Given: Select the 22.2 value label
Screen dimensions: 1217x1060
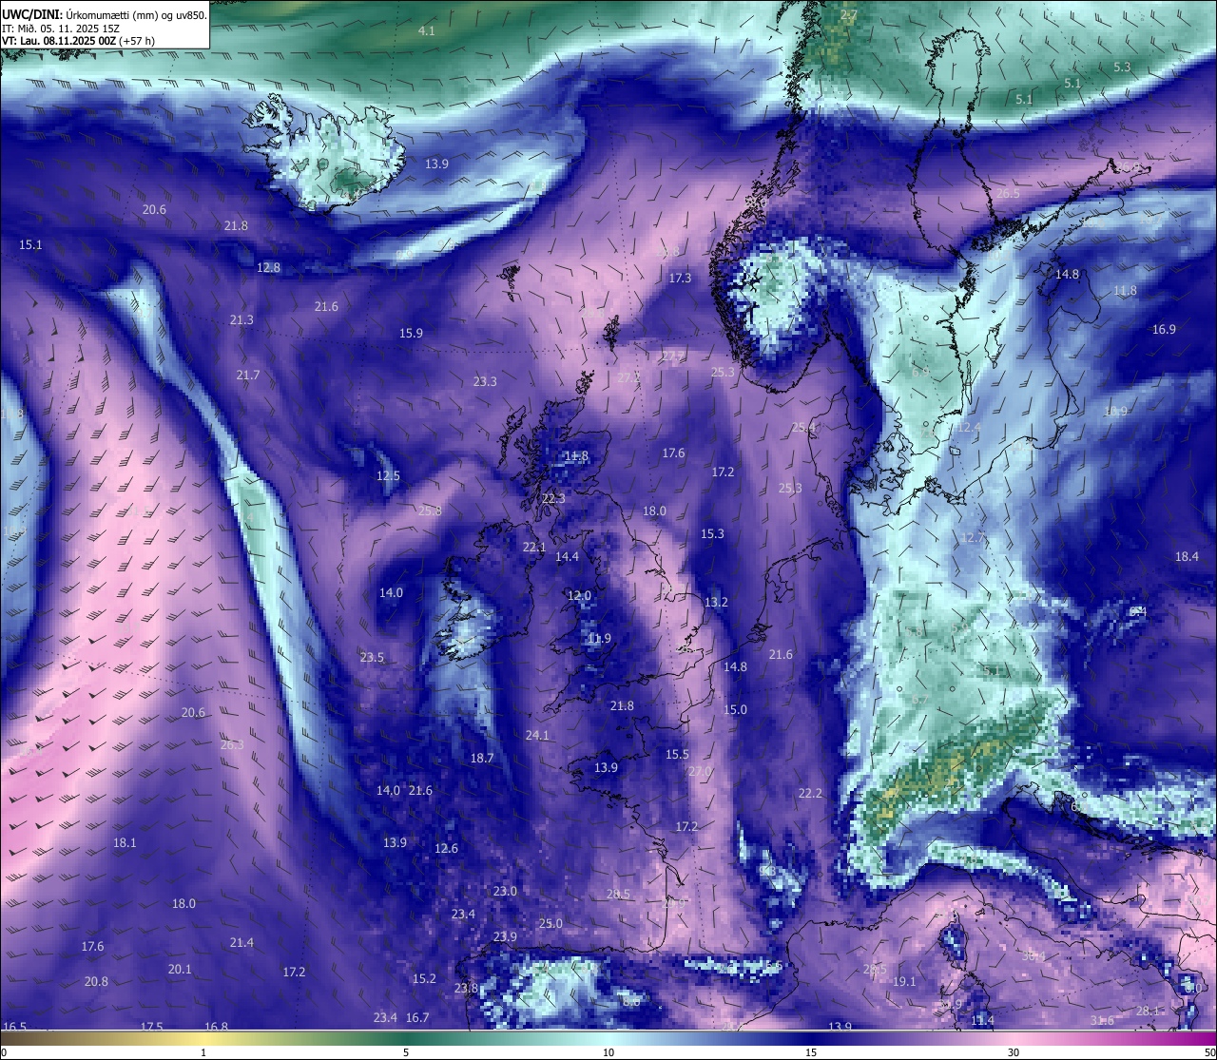Looking at the screenshot, I should (810, 794).
